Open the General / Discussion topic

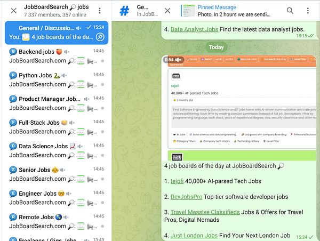57,33
